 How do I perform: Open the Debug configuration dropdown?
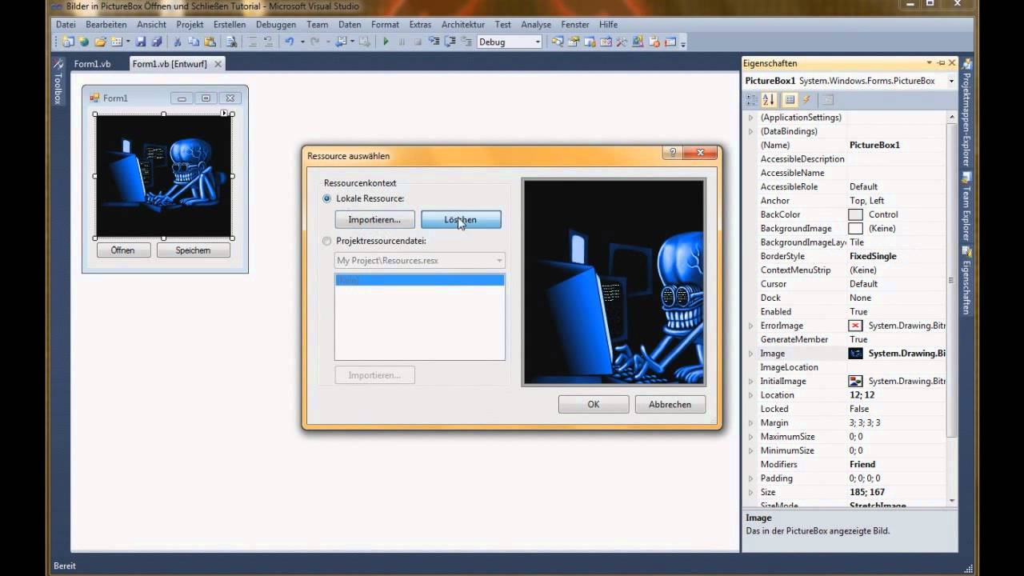tap(539, 42)
